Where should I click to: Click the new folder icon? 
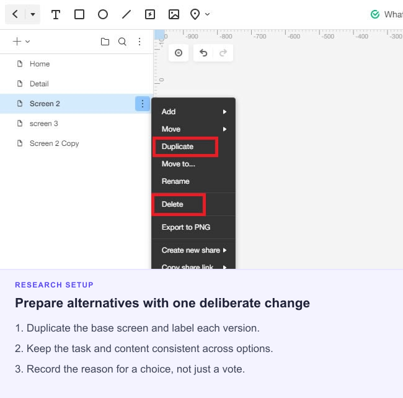(105, 42)
